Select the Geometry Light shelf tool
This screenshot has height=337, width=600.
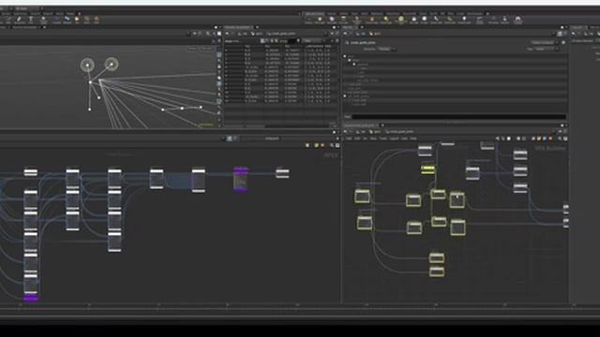pos(356,20)
